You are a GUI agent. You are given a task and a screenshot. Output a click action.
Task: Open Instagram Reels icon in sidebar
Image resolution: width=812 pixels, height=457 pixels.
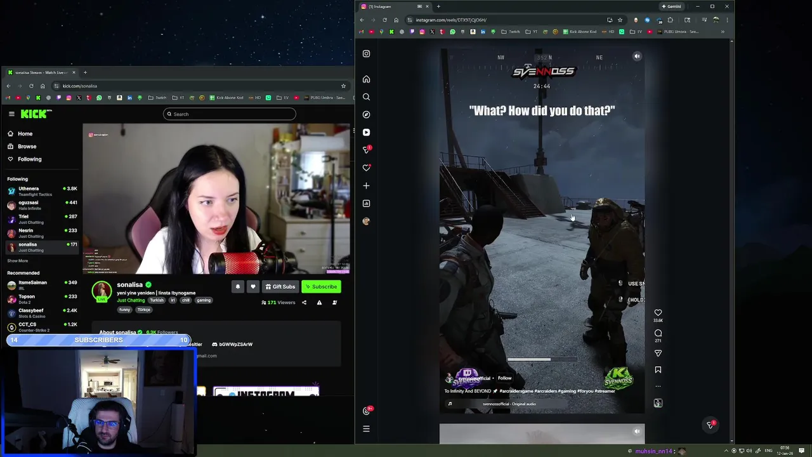coord(366,133)
